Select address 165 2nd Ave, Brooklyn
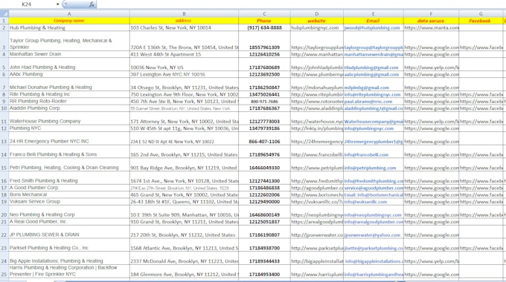Screen dimensions: 506x282 point(184,151)
